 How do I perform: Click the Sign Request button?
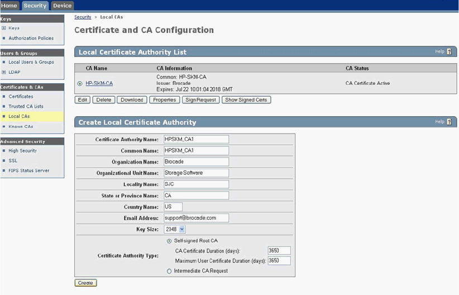click(200, 100)
